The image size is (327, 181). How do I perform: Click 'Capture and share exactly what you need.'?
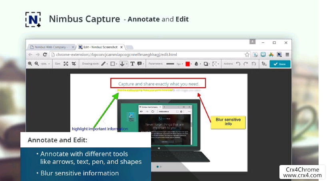point(159,84)
